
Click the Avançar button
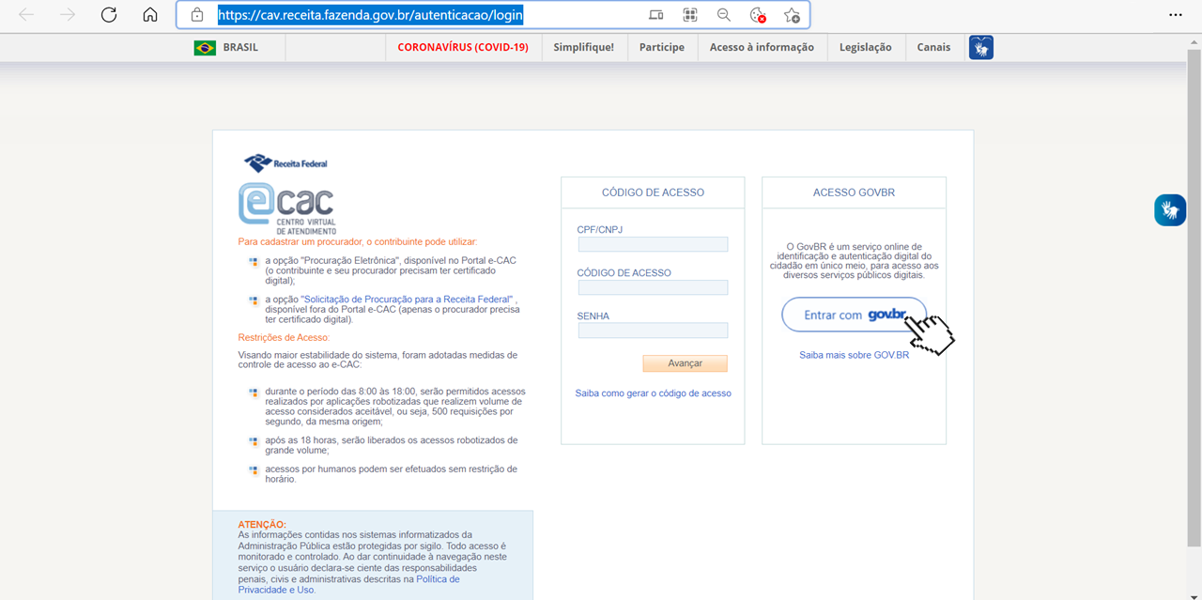685,363
